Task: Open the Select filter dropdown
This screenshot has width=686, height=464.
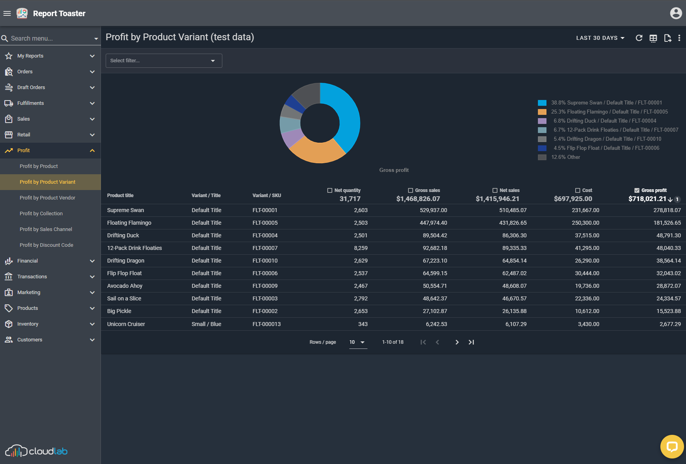Action: (x=164, y=61)
